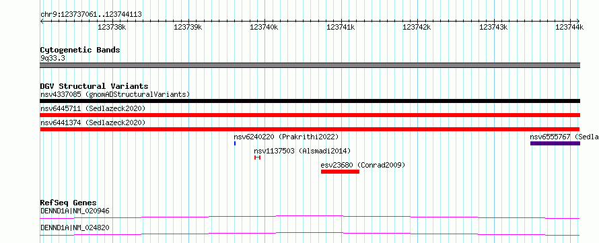Screen dimensions: 599x243
Task: Click the chr9:123737061..123744113 coordinate label
Action: tap(91, 15)
